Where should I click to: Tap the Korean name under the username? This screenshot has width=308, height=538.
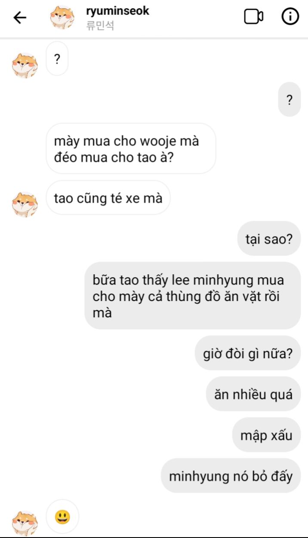[x=100, y=25]
